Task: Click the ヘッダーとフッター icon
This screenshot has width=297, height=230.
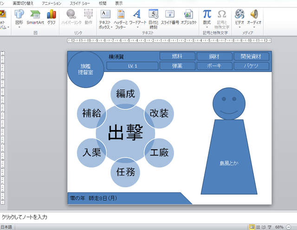Action: pyautogui.click(x=121, y=17)
